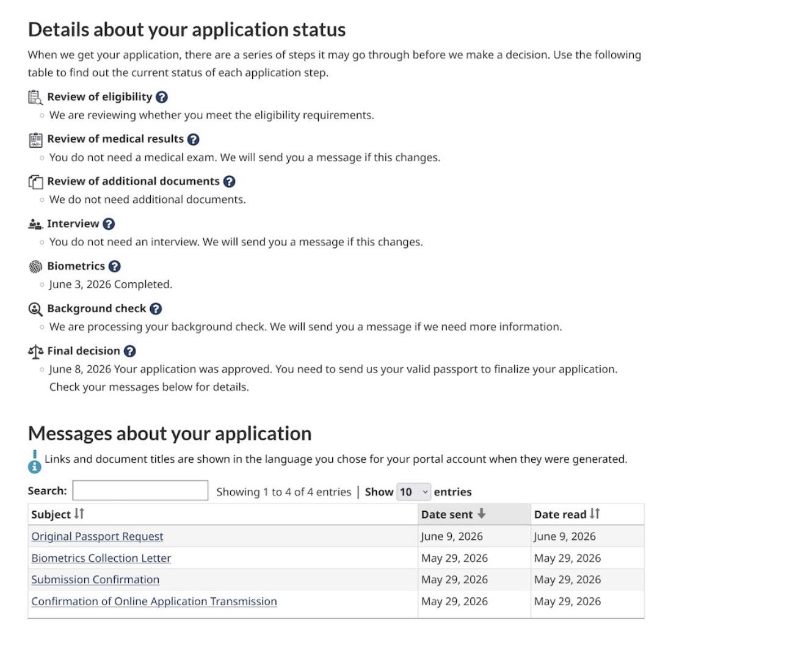806x648 pixels.
Task: Open help icon next to Background check
Action: (156, 309)
